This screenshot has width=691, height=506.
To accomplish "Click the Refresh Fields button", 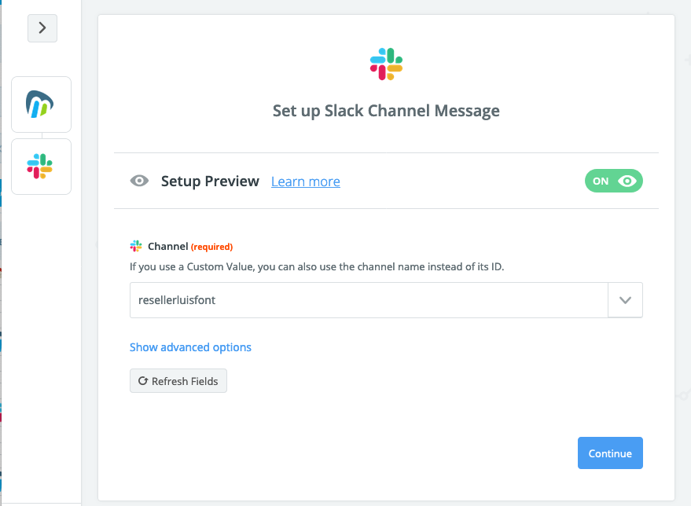I will (x=178, y=381).
